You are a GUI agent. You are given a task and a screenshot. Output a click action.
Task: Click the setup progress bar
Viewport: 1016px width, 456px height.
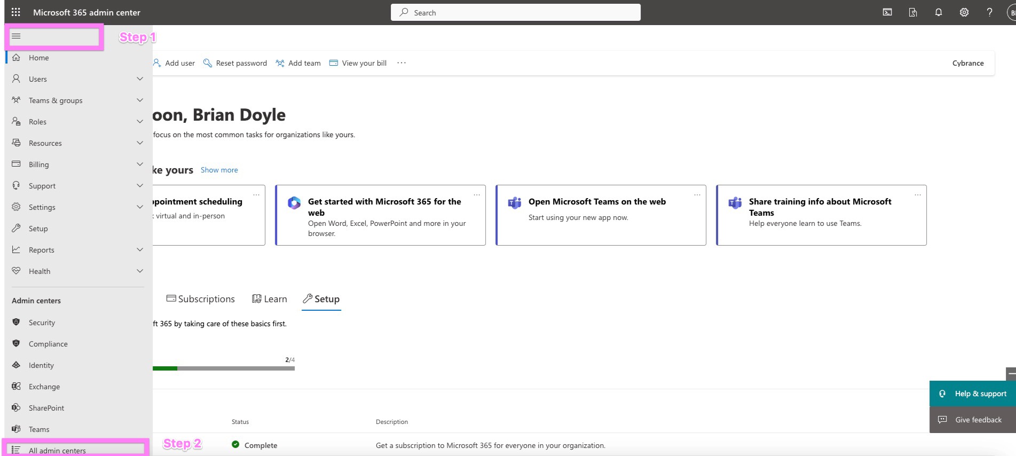(224, 368)
